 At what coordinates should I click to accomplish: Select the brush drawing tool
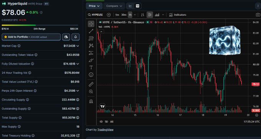pos(91,60)
